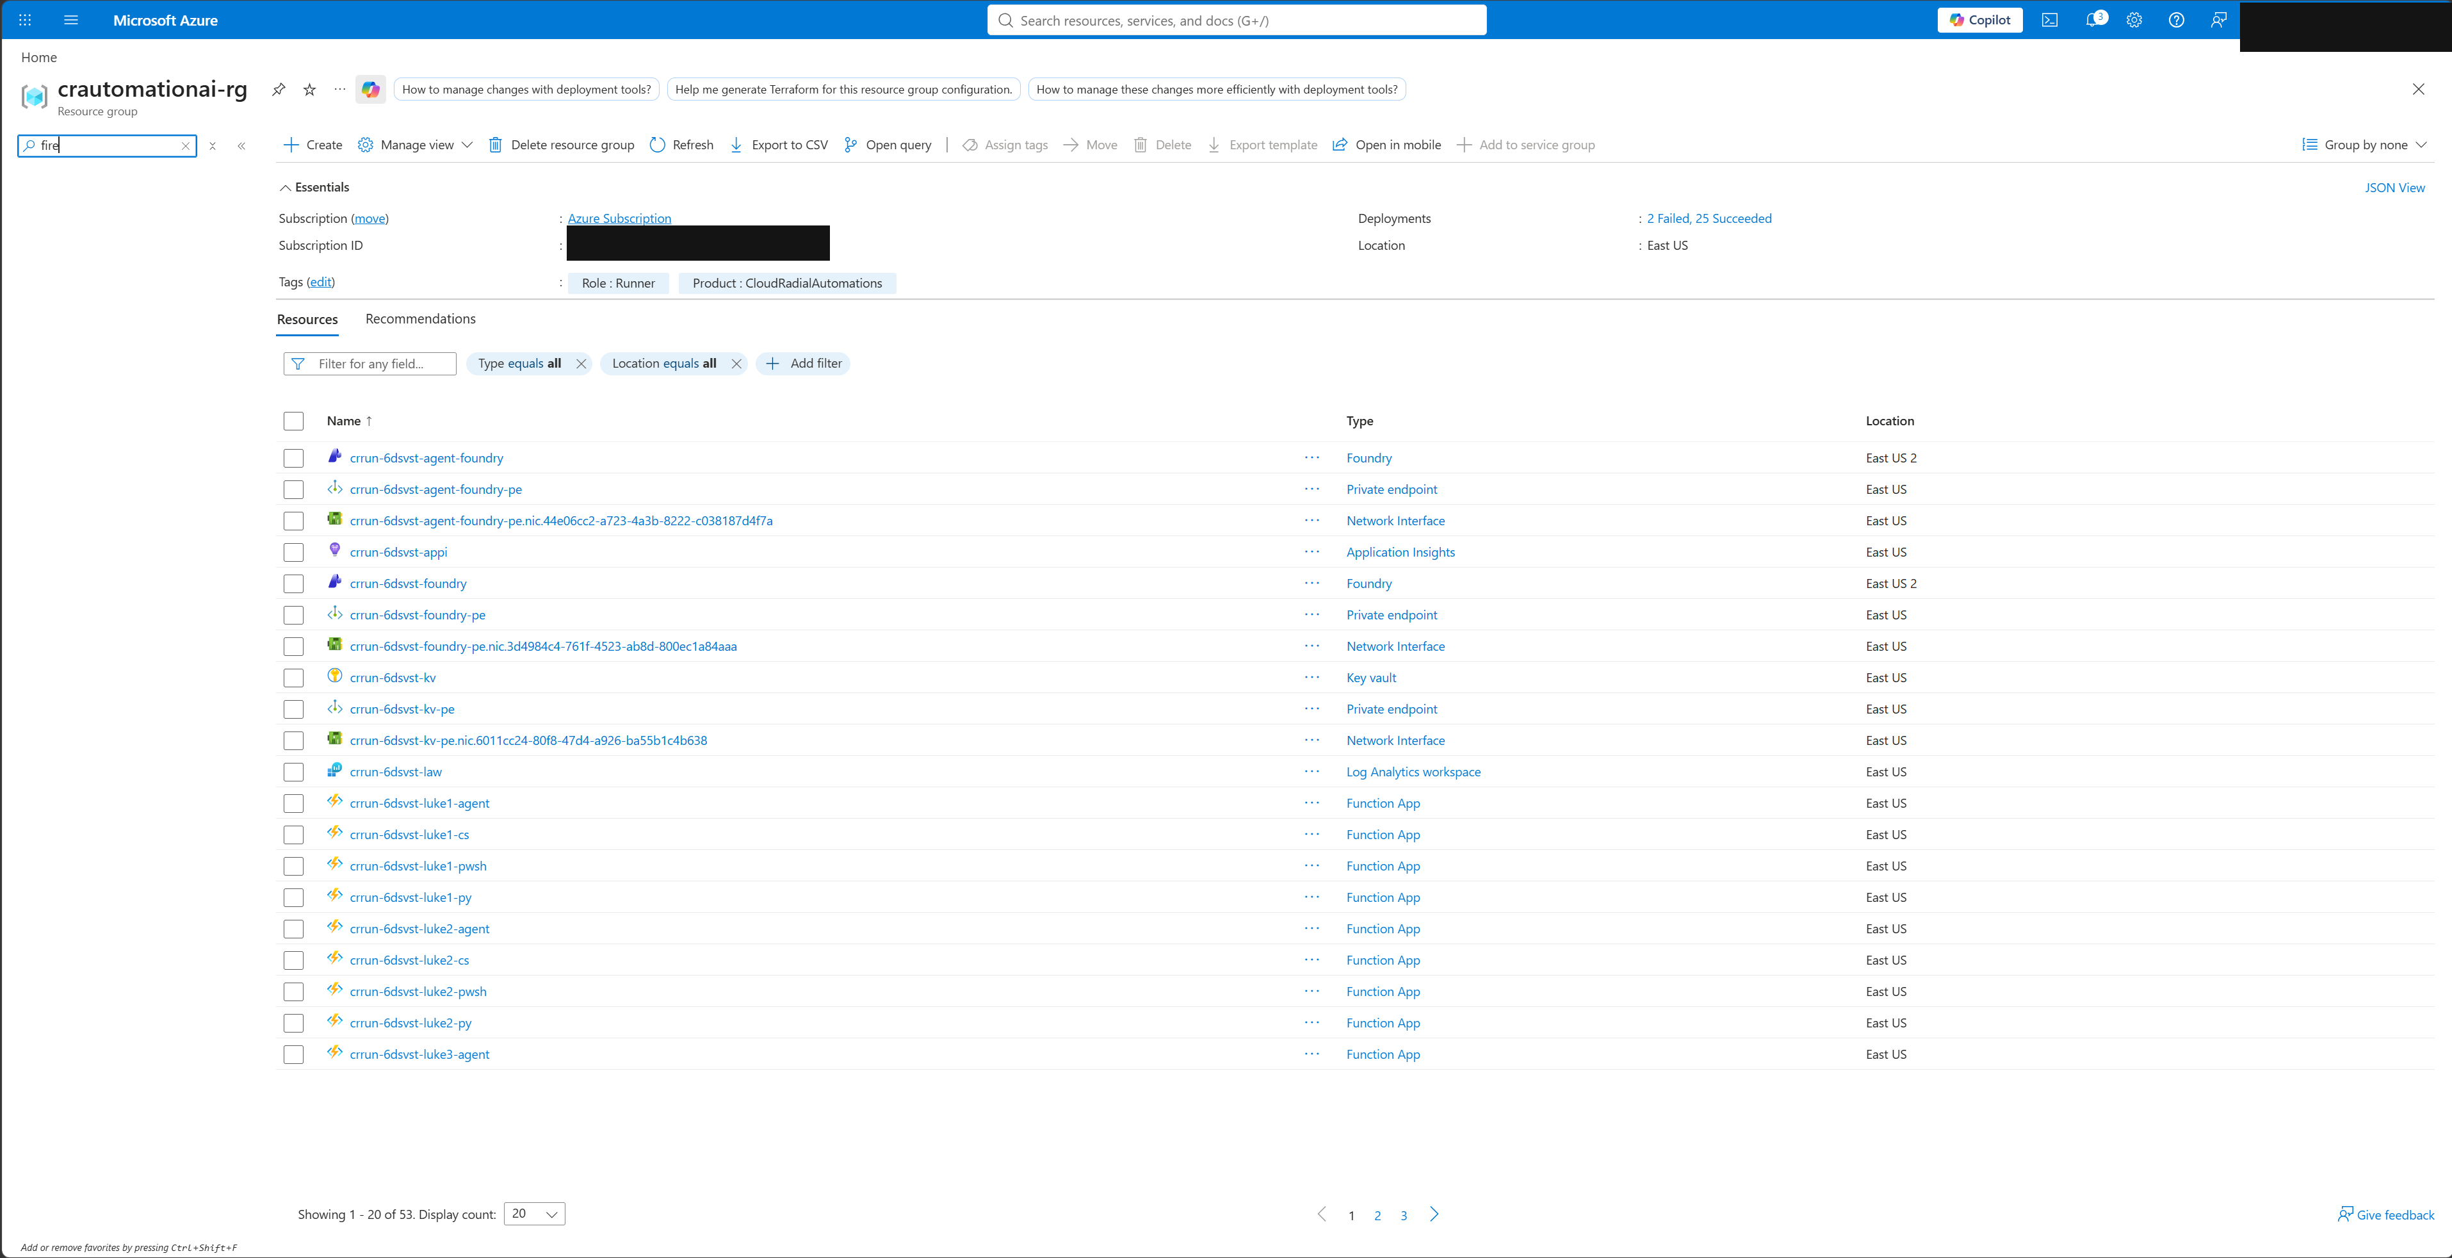Sort resources by Name column

350,421
